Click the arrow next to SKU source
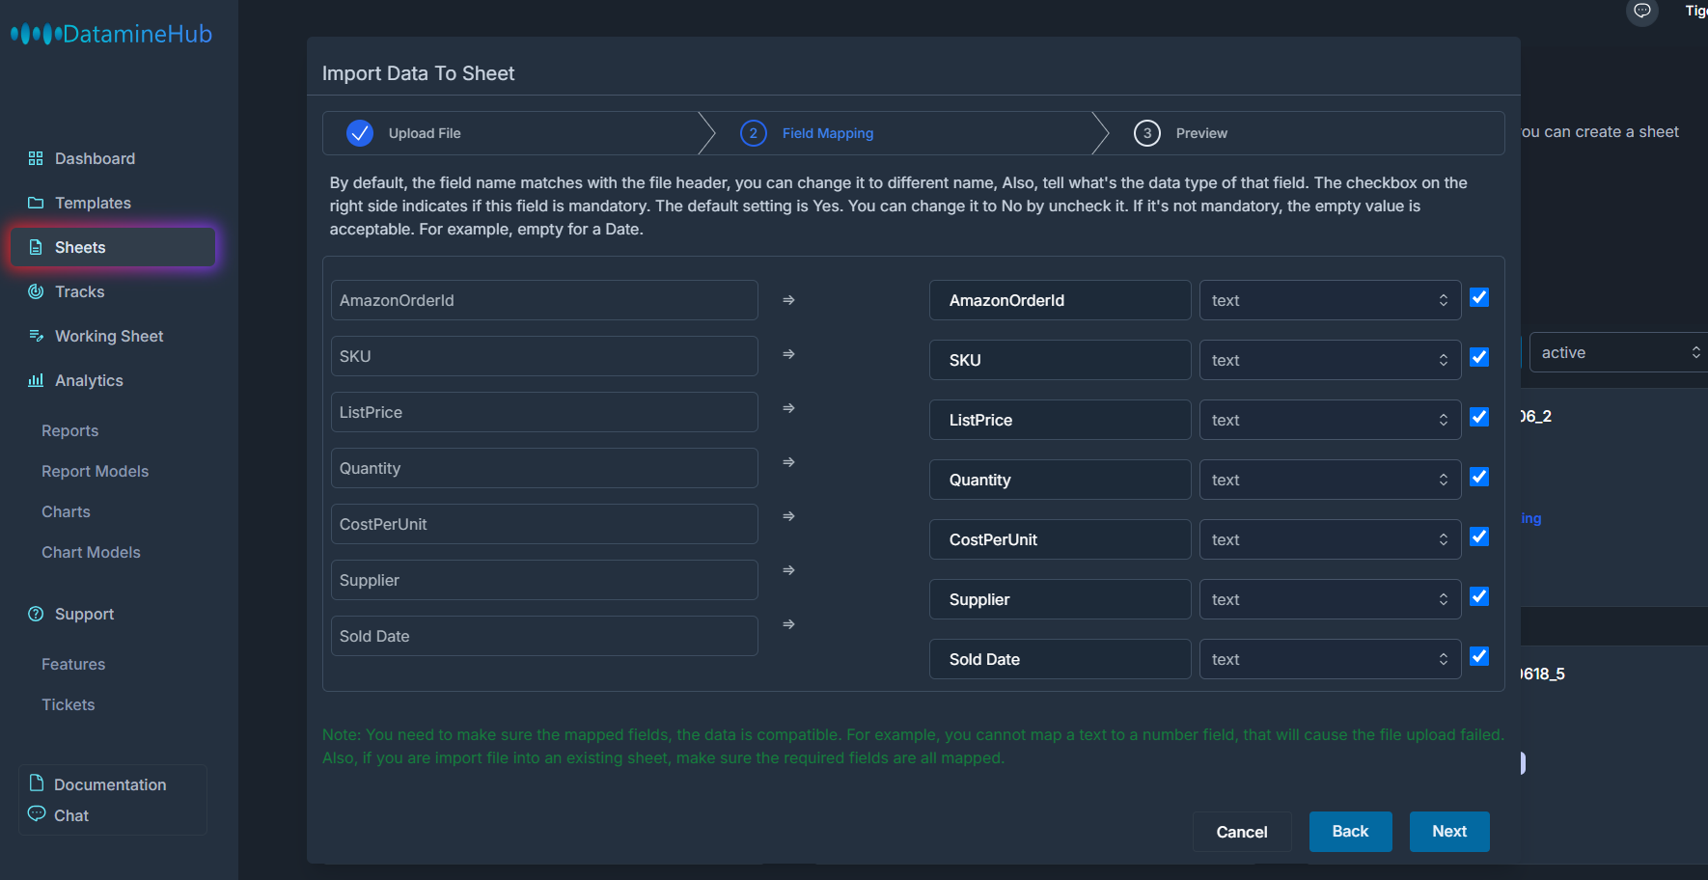1708x880 pixels. [788, 354]
